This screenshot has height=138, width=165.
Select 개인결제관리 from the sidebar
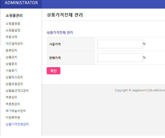[14, 44]
